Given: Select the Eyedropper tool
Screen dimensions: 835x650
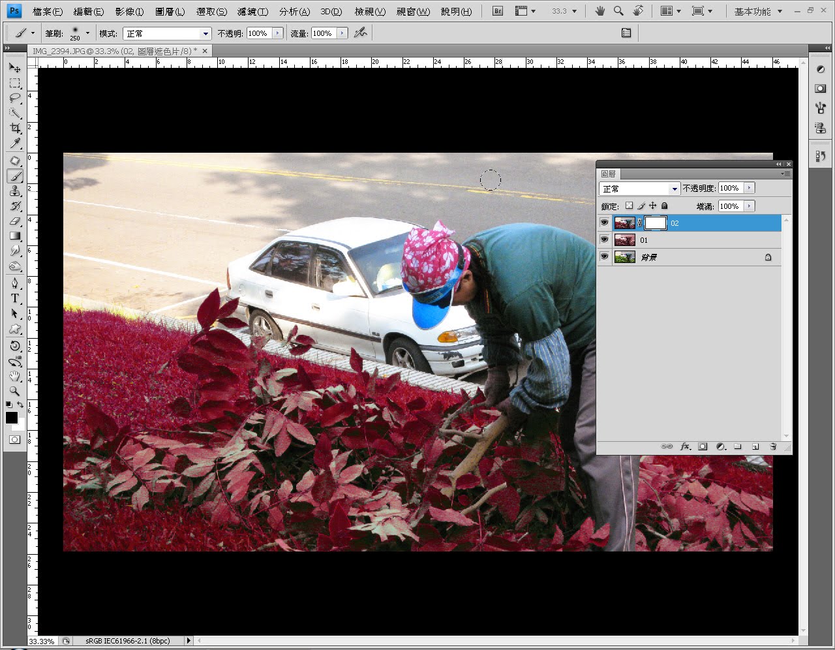Looking at the screenshot, I should coord(15,143).
